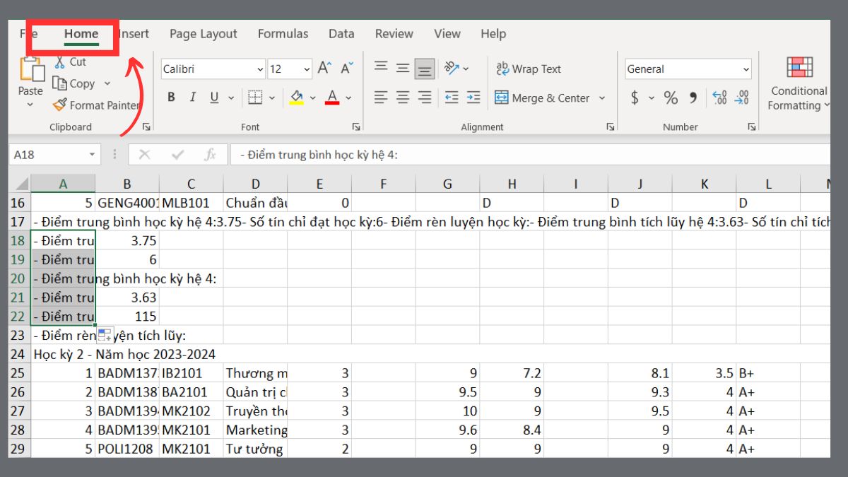This screenshot has height=477, width=848.
Task: Open Alignment dialog launcher
Action: pos(610,127)
